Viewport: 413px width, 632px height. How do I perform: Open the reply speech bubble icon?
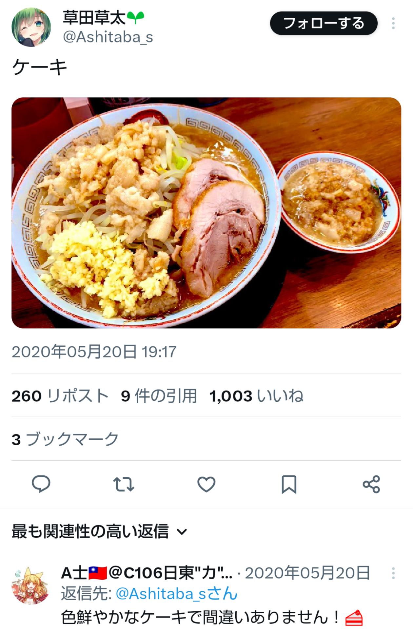[x=41, y=484]
